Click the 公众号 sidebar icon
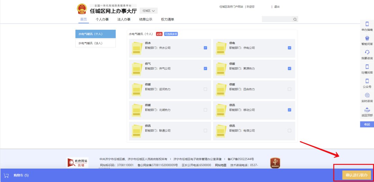The width and height of the screenshot is (374, 182). 367,81
